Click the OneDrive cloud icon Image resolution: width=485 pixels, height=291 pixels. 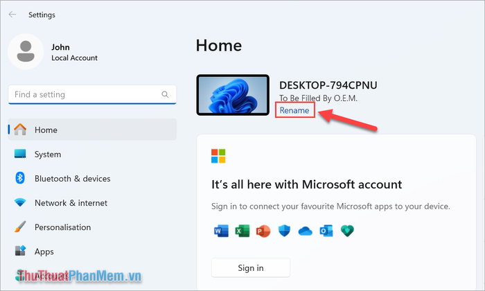tap(305, 230)
